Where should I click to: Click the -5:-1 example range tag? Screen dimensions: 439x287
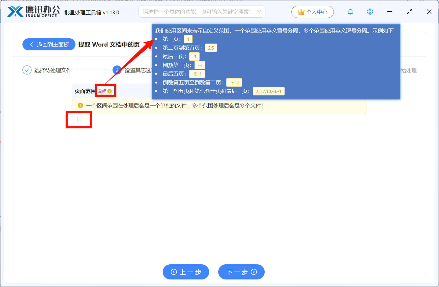pyautogui.click(x=197, y=74)
